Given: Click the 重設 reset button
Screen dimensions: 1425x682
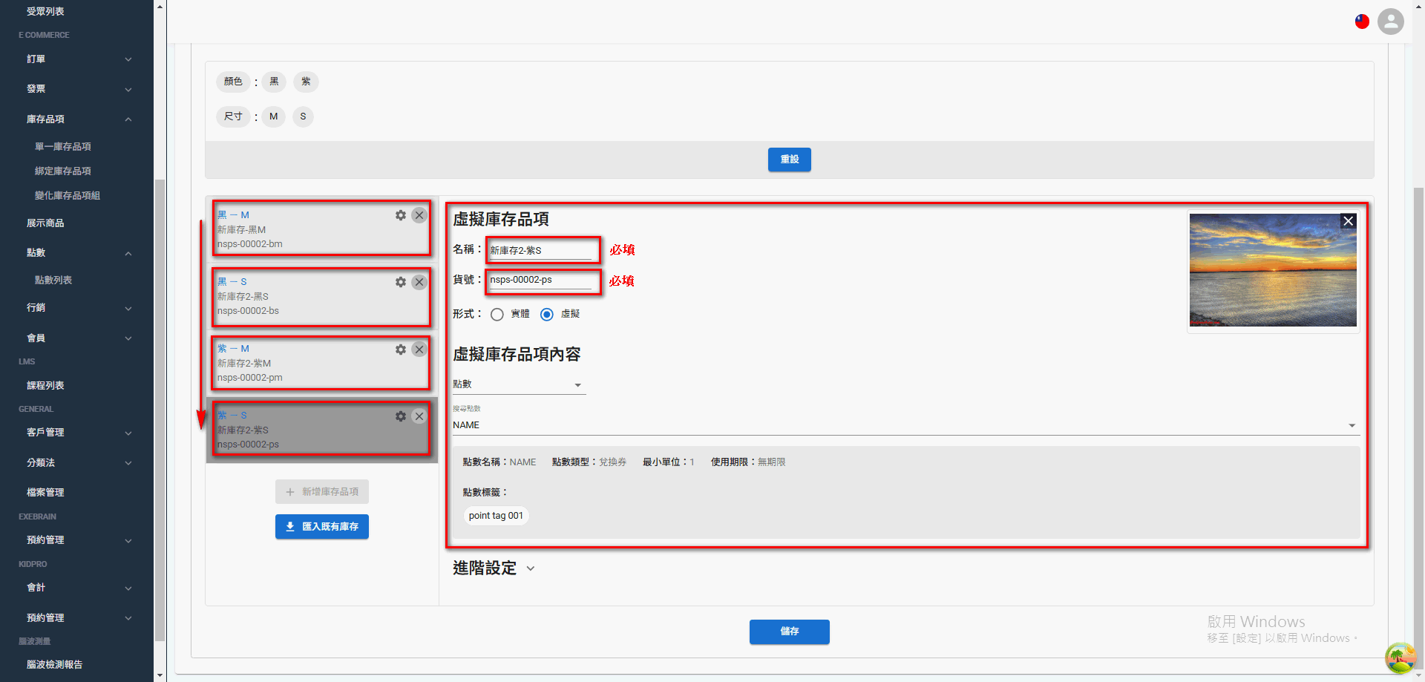Looking at the screenshot, I should click(x=790, y=160).
